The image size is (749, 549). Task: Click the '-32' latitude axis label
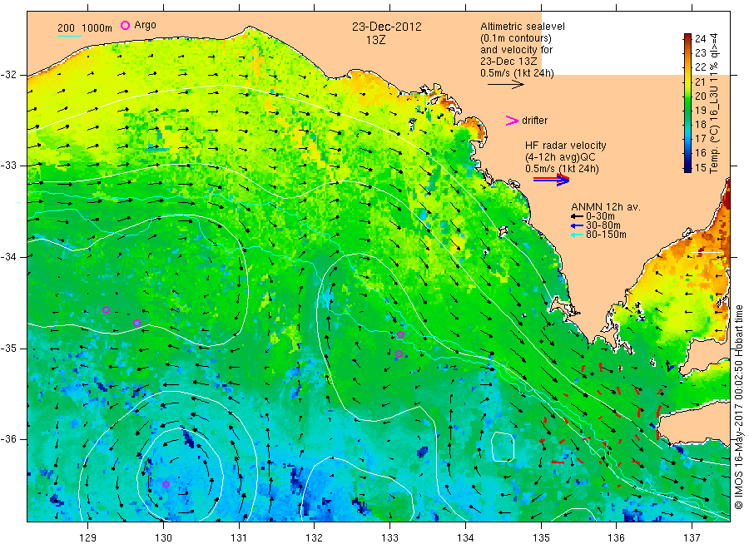pyautogui.click(x=9, y=75)
